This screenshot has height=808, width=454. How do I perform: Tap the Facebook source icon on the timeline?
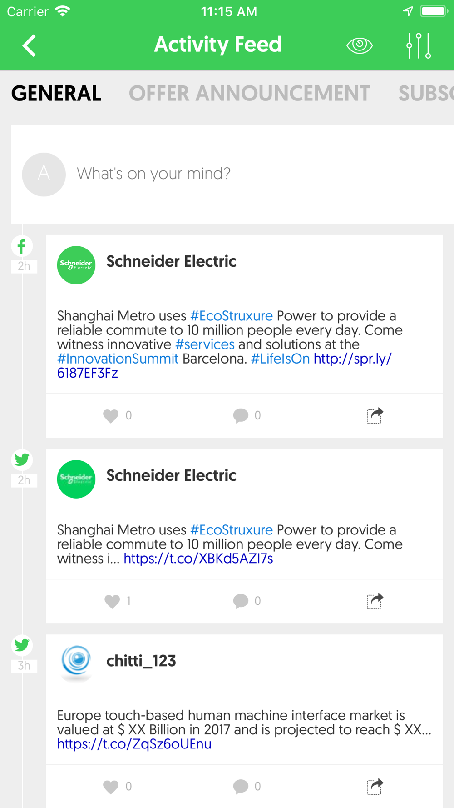22,246
